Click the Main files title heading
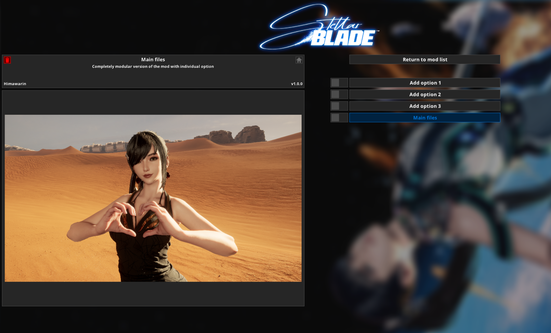The height and width of the screenshot is (333, 551). tap(153, 59)
